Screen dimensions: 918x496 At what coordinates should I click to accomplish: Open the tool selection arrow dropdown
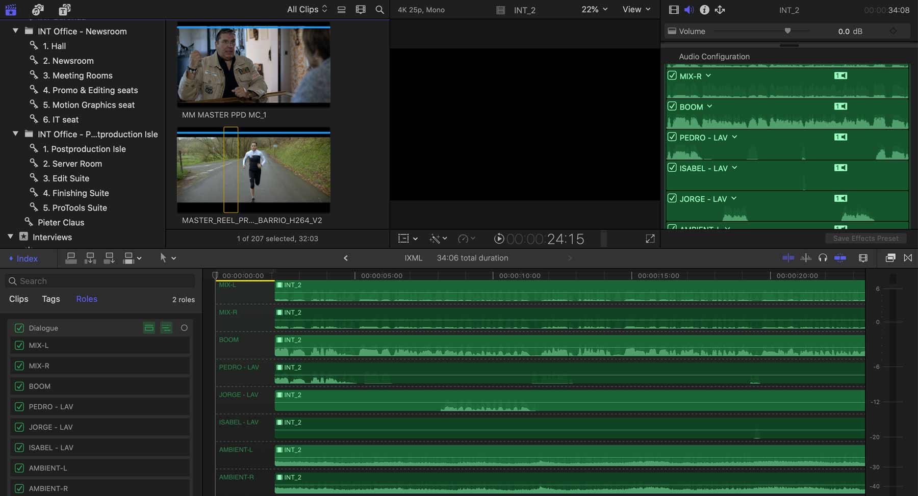168,258
